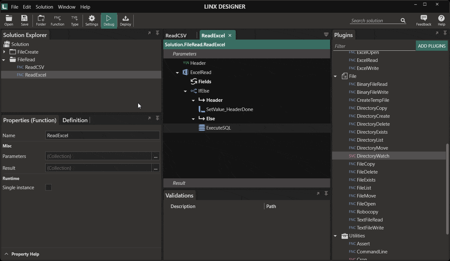Viewport: 450px width, 261px height.
Task: Click the Path column header
Action: [271, 206]
